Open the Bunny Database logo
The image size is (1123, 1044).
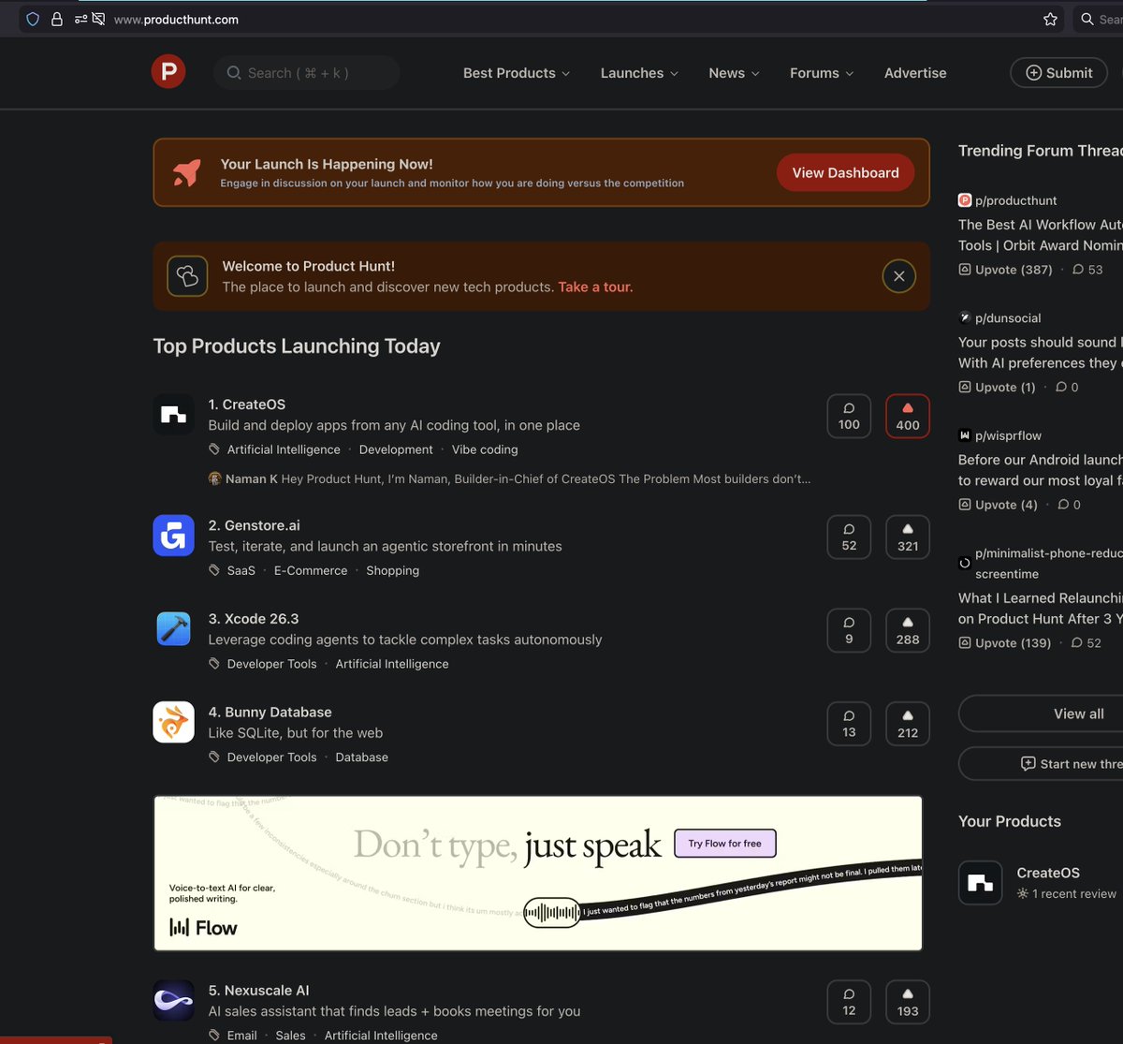(x=173, y=722)
